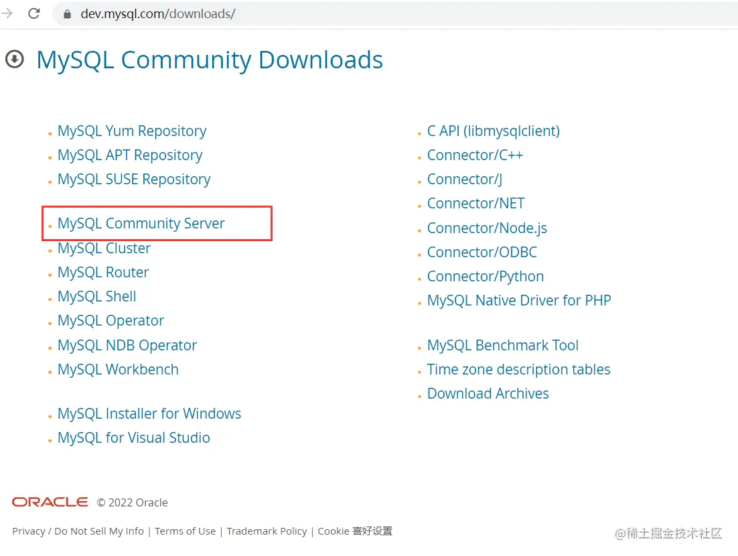Click the download circle icon beside the heading

point(15,60)
